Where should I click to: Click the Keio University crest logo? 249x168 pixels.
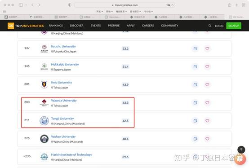(x=44, y=84)
